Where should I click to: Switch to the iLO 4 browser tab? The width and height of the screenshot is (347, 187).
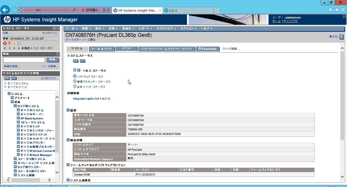pos(188,10)
